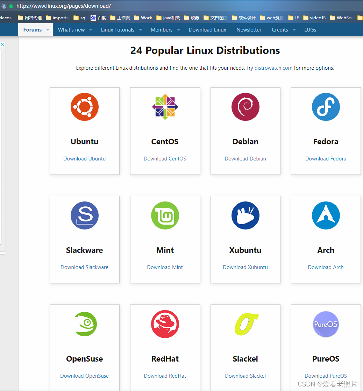Expand the Forums dropdown arrow
Image resolution: width=363 pixels, height=391 pixels.
click(x=48, y=30)
